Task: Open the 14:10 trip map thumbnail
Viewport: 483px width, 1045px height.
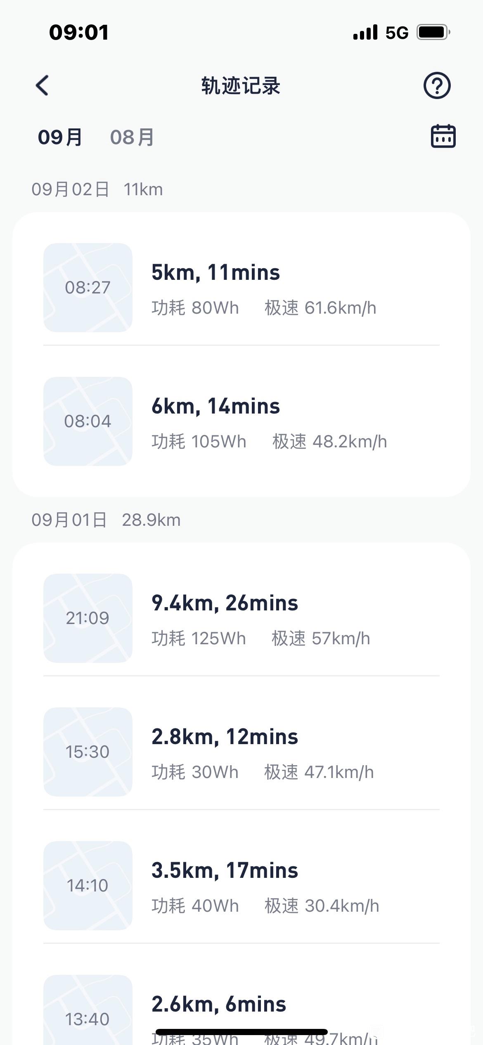Action: click(x=88, y=886)
